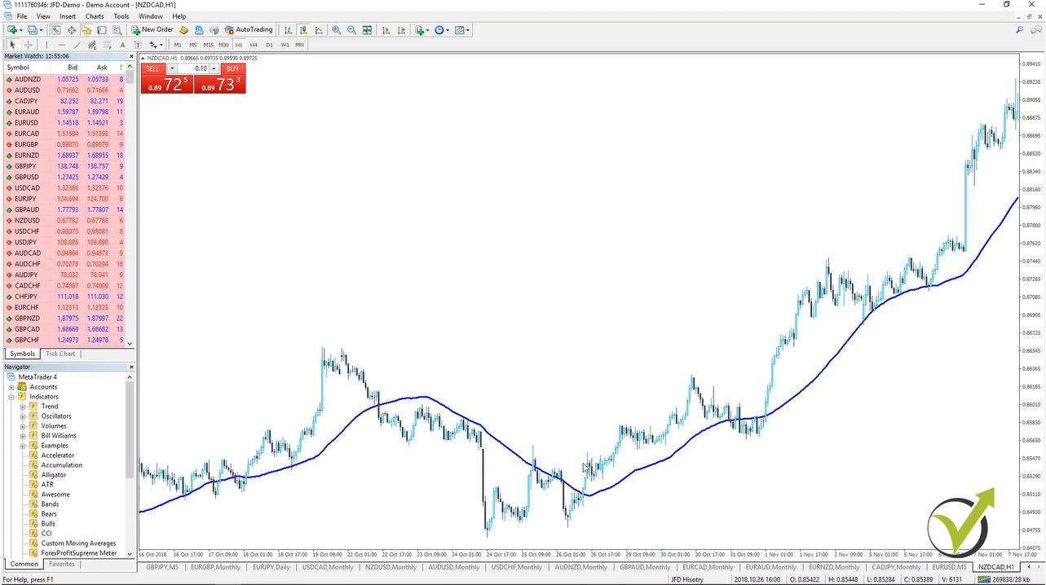Select the Crosshair cursor tool
The image size is (1046, 585).
click(28, 45)
